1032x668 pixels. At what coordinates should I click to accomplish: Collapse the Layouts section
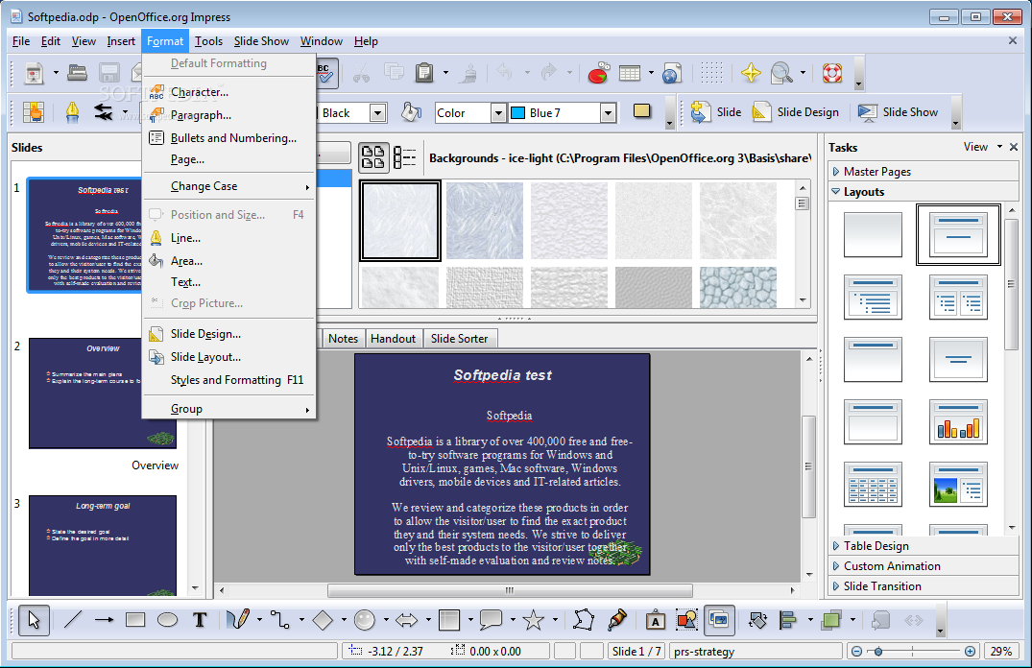click(924, 192)
